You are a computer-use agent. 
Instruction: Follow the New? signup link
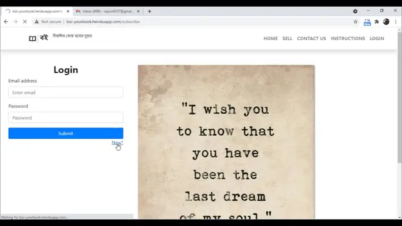[117, 143]
